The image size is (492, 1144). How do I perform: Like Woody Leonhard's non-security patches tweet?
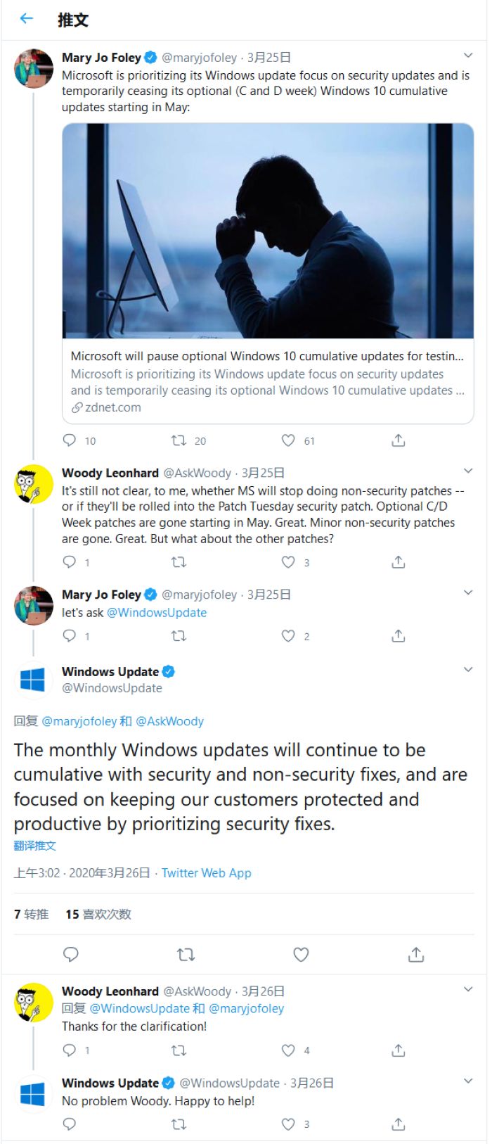[x=288, y=562]
